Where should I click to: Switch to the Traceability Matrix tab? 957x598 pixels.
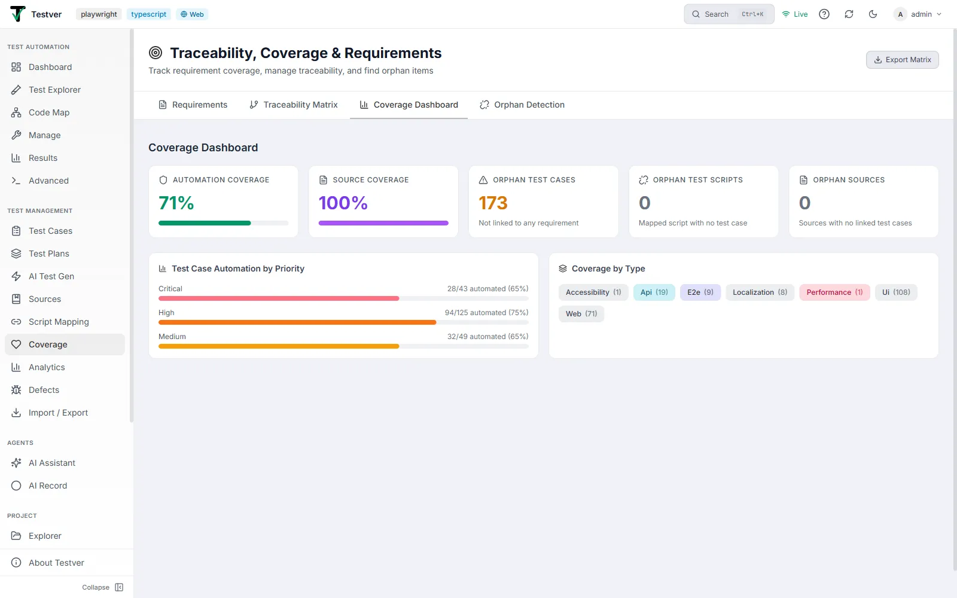tap(294, 105)
